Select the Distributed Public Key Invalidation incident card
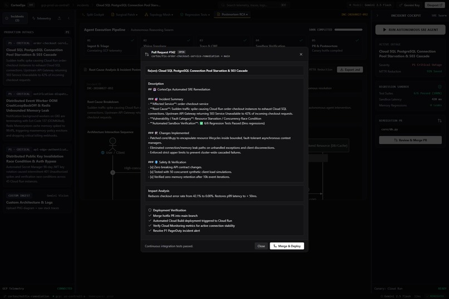This screenshot has height=299, width=449. (37, 165)
